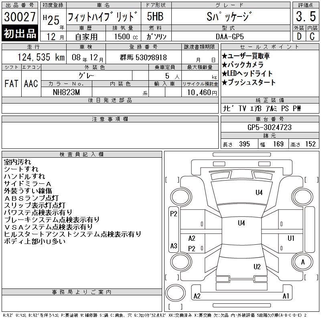Select inspector note 外装うすい線傷
This screenshot has height=321, width=321.
tap(28, 191)
